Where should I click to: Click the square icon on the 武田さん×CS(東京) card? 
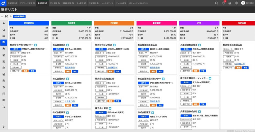110,108
